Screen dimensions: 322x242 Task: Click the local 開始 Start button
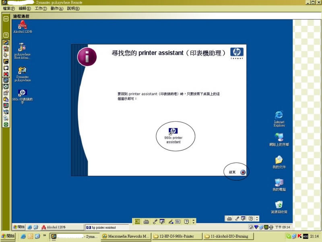pos(8,236)
